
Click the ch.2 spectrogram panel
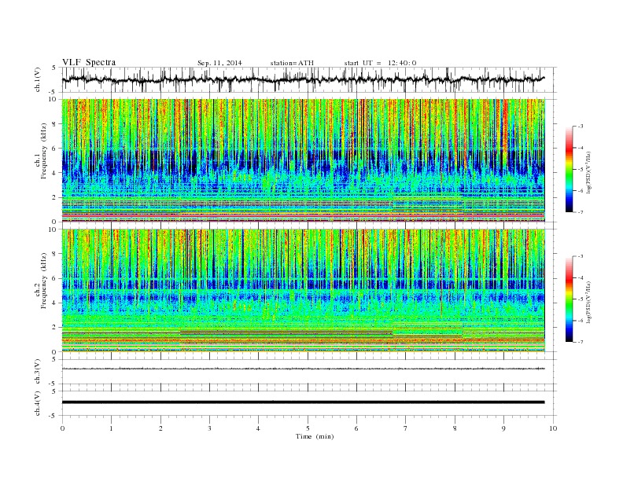(x=304, y=290)
